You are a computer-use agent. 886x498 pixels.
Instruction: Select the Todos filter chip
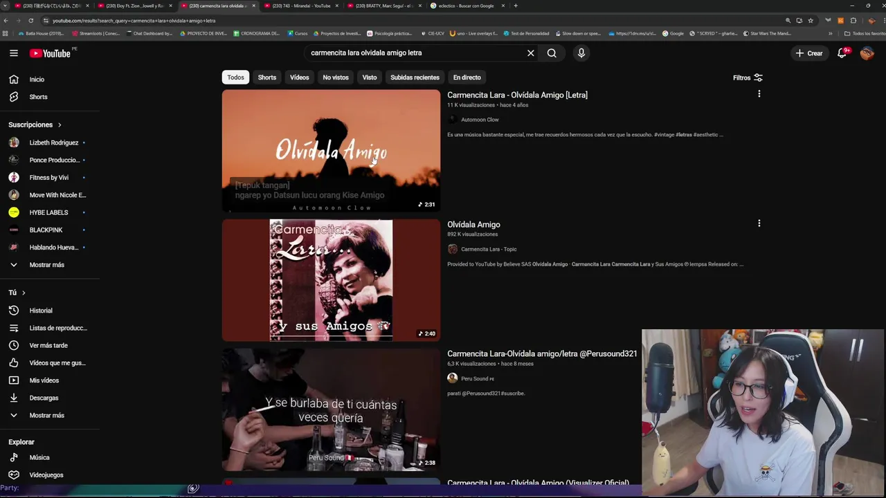[235, 77]
